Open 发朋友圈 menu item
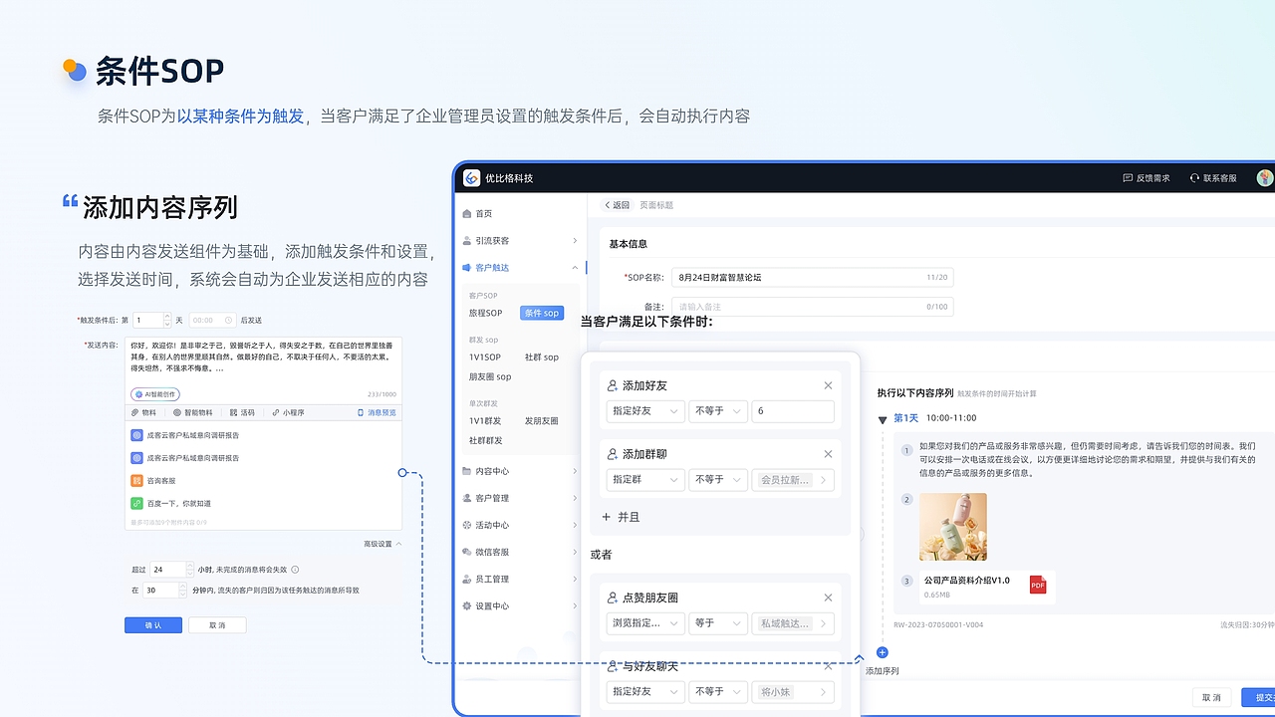The width and height of the screenshot is (1275, 717). click(542, 421)
